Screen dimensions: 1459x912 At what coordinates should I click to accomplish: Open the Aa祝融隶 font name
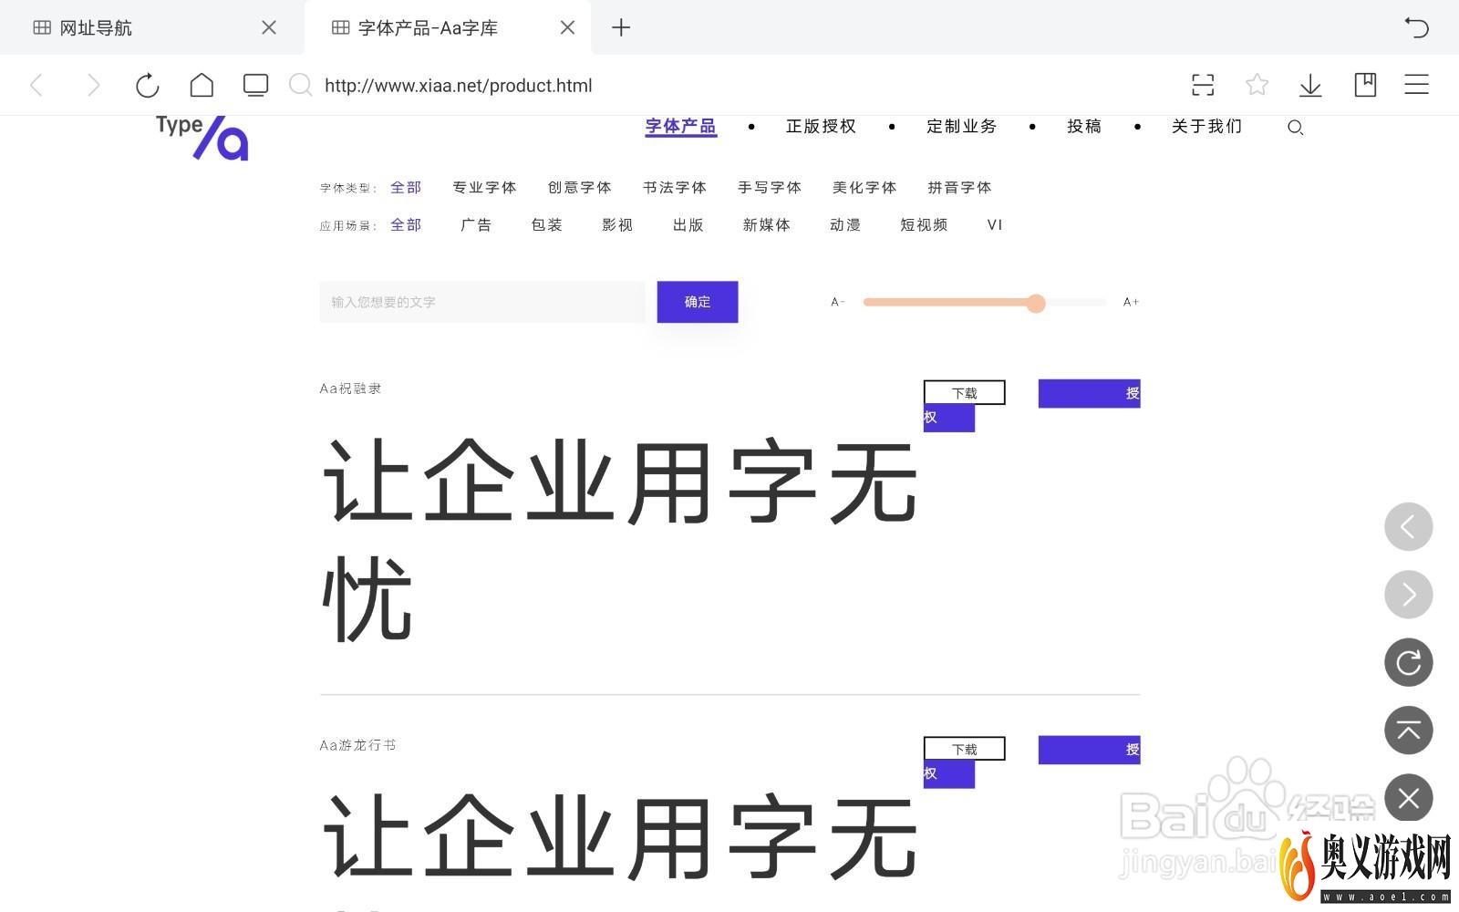tap(350, 389)
